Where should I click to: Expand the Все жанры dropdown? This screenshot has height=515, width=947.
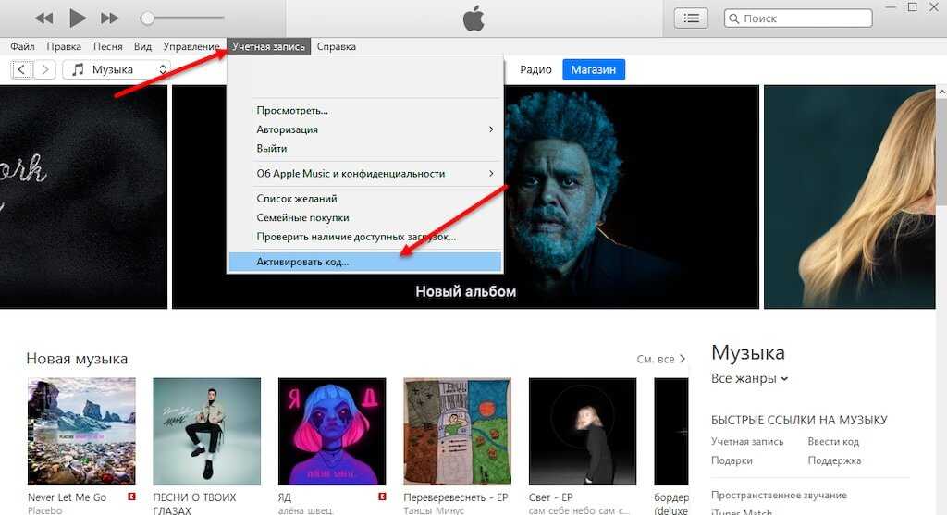point(749,378)
